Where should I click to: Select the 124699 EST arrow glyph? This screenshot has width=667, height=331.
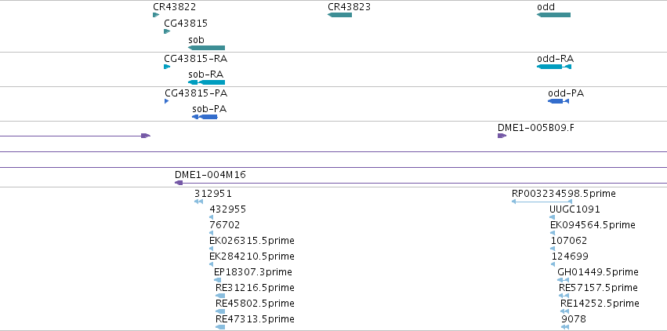553,264
